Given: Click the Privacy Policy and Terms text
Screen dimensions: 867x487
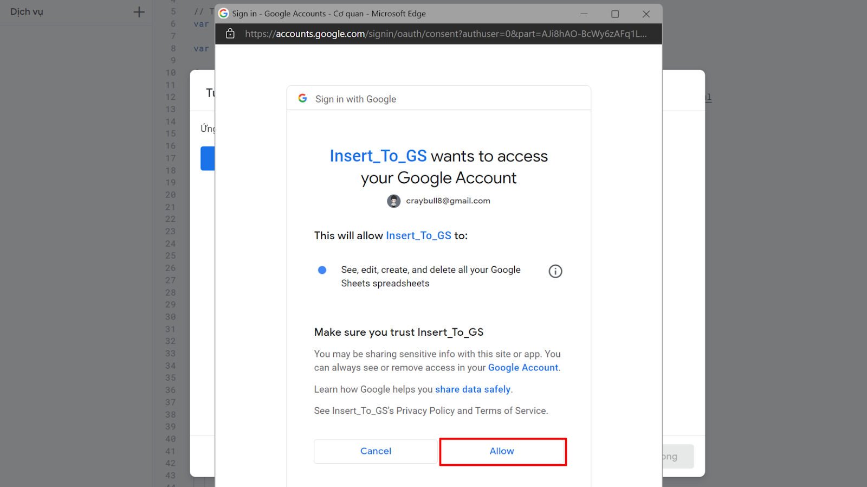Looking at the screenshot, I should coord(431,411).
